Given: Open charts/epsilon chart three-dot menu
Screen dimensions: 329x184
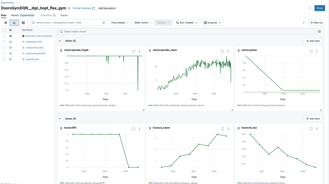Looking at the screenshot, I should pos(317,51).
